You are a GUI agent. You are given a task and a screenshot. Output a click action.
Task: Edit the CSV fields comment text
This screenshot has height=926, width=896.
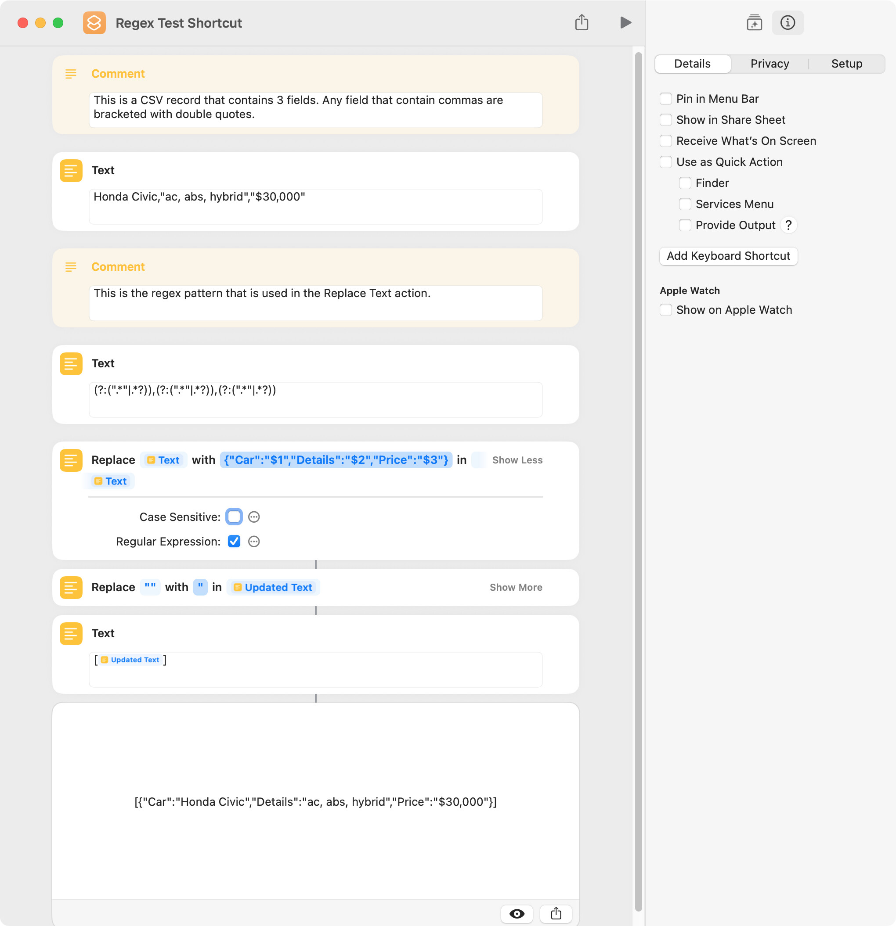pos(315,110)
